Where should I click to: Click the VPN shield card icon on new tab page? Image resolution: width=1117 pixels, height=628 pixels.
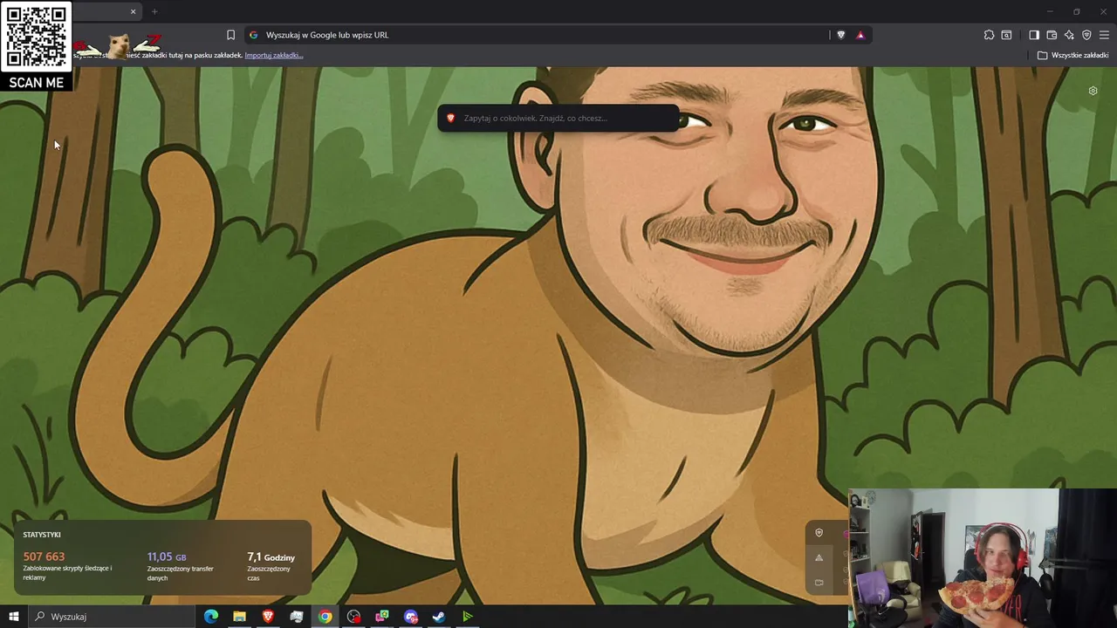pos(819,533)
